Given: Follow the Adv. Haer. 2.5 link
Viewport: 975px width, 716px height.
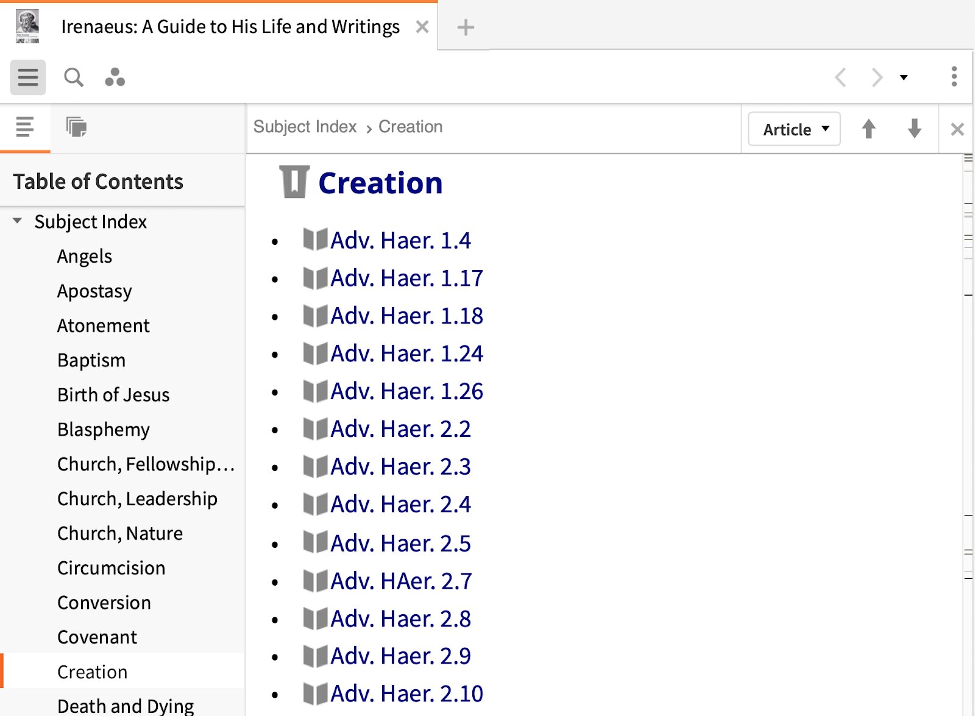Looking at the screenshot, I should 400,544.
